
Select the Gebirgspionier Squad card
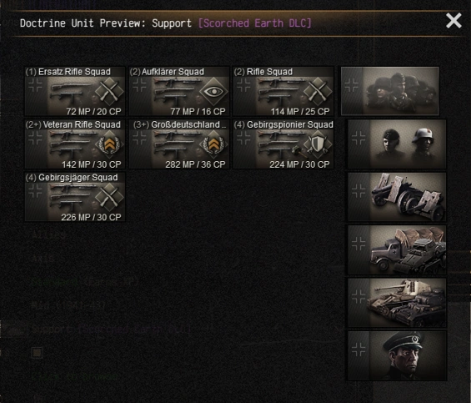[x=283, y=144]
